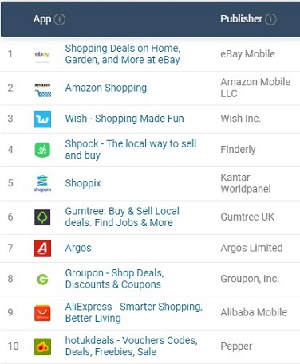Open the Argos app title link
Viewport: 300px width, 364px height.
tap(78, 248)
